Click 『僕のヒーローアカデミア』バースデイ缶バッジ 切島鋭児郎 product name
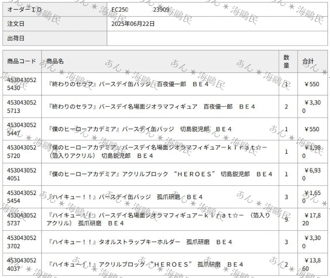The width and height of the screenshot is (330, 278). click(x=140, y=129)
